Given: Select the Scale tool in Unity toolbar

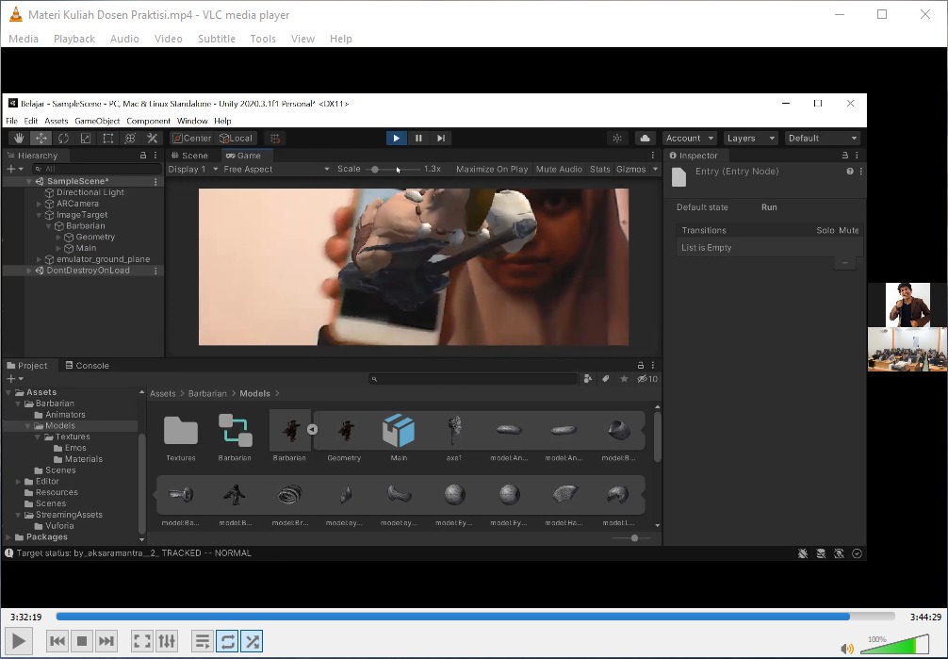Looking at the screenshot, I should pyautogui.click(x=86, y=138).
